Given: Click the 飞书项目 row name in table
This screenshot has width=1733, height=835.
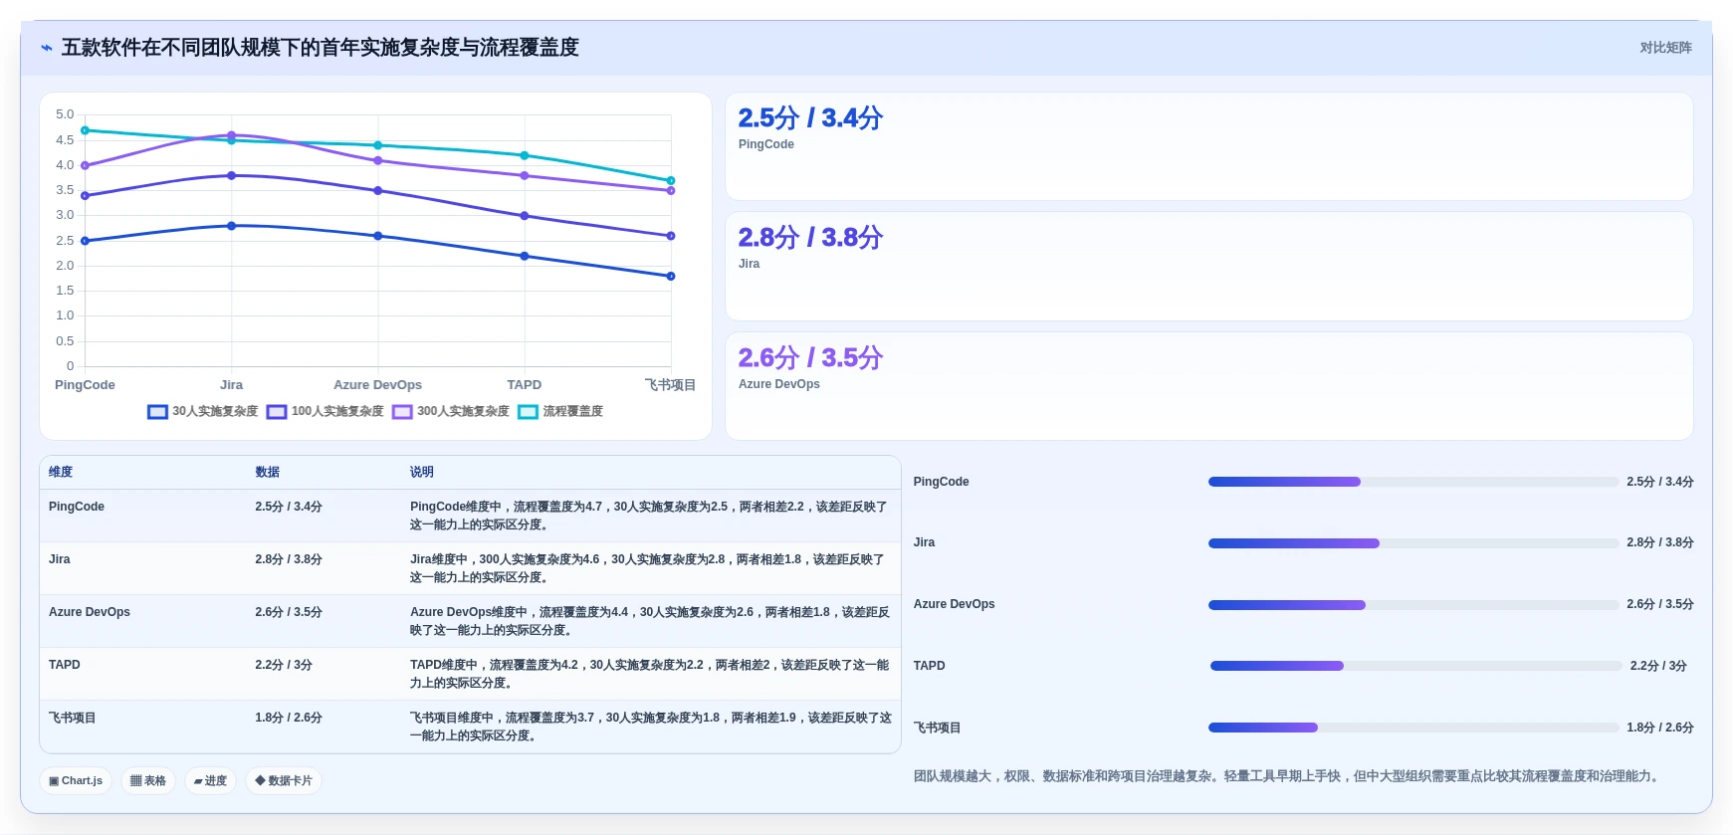Looking at the screenshot, I should tap(73, 718).
